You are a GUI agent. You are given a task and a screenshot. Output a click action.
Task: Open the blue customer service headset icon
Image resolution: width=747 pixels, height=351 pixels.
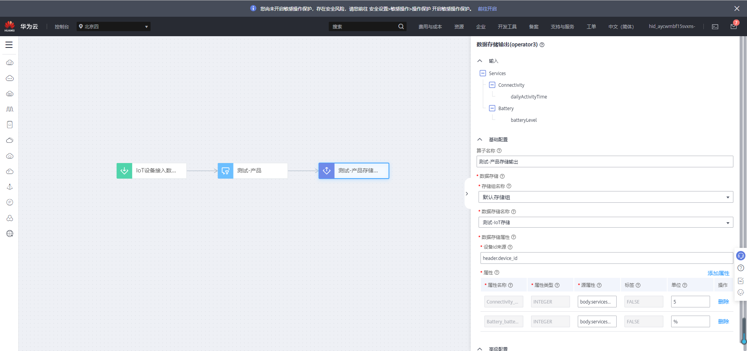point(741,256)
